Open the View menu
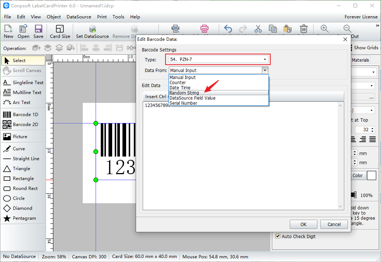Screen dimensions: 381x262 point(36,17)
